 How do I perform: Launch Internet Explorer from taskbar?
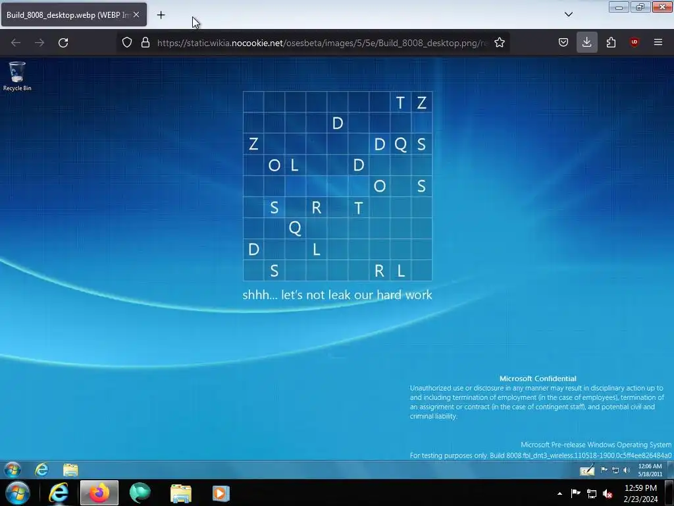click(59, 493)
